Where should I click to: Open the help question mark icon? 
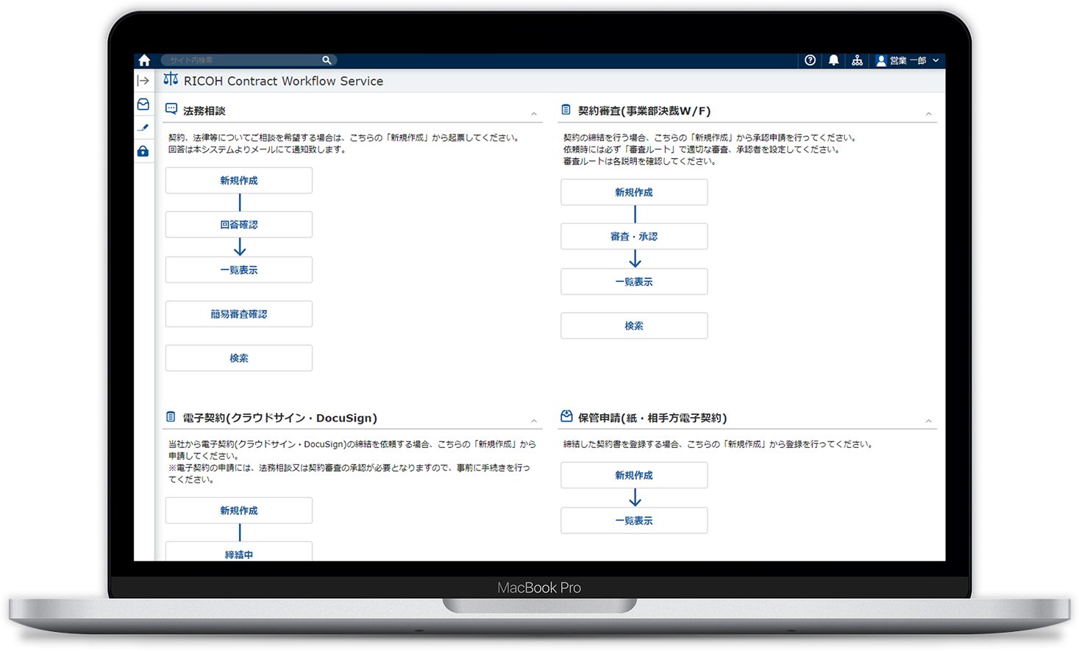point(810,60)
